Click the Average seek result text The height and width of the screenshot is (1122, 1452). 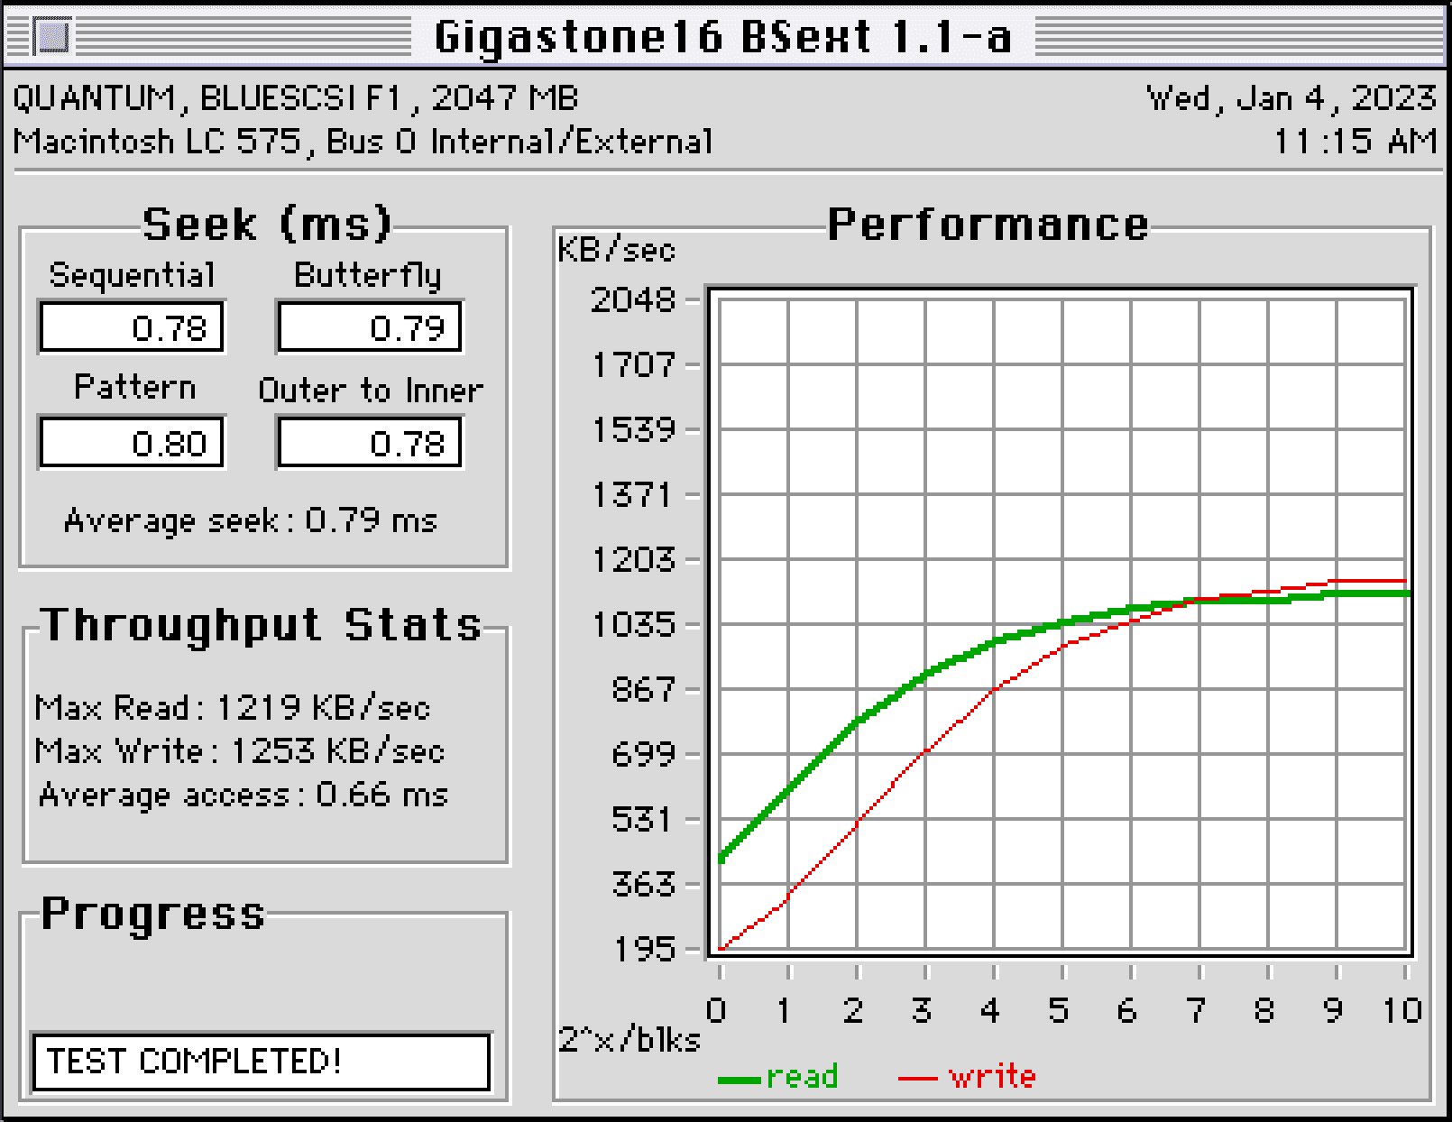[251, 520]
